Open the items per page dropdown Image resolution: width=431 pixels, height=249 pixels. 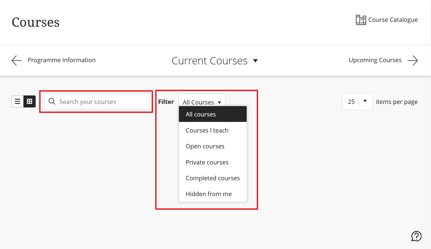click(357, 101)
